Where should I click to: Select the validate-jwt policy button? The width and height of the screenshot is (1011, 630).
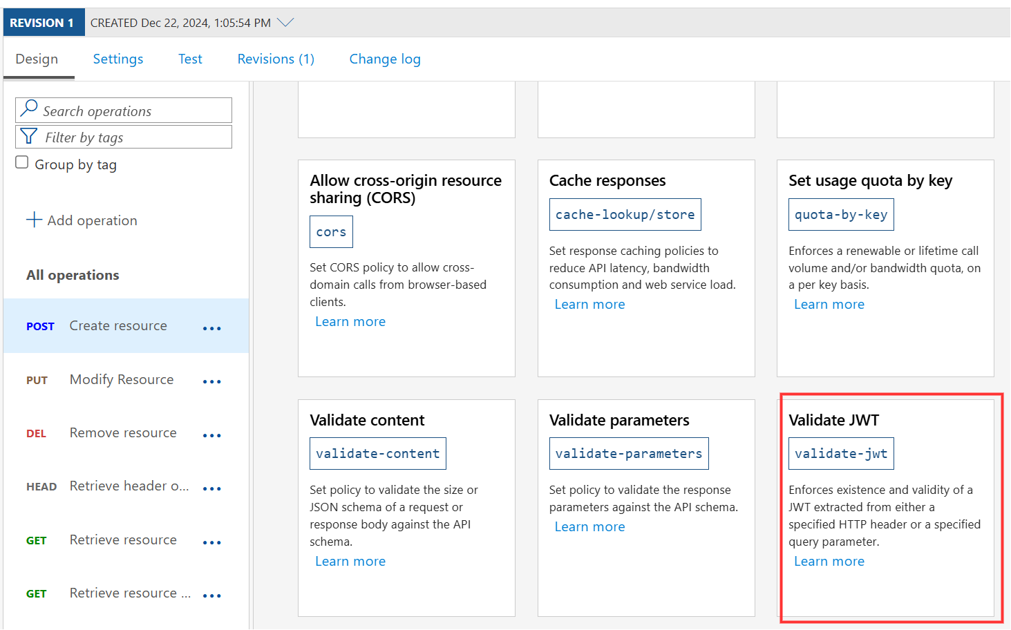coord(841,454)
